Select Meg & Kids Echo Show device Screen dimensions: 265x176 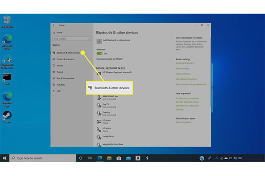pyautogui.click(x=110, y=145)
